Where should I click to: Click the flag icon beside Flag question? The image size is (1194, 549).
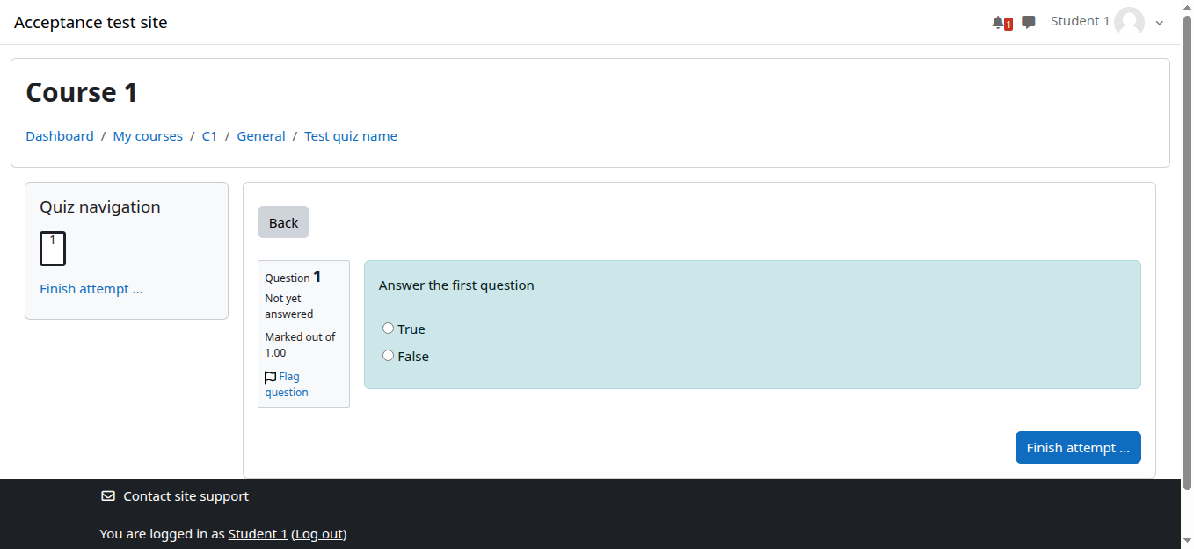270,378
